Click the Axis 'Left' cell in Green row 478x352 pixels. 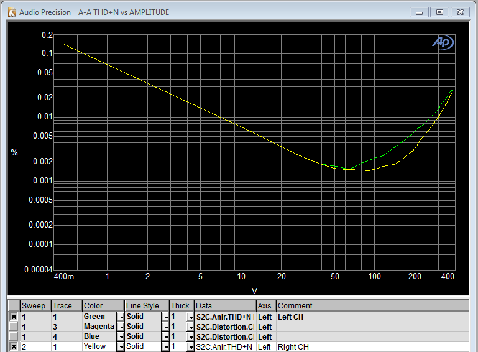[266, 317]
